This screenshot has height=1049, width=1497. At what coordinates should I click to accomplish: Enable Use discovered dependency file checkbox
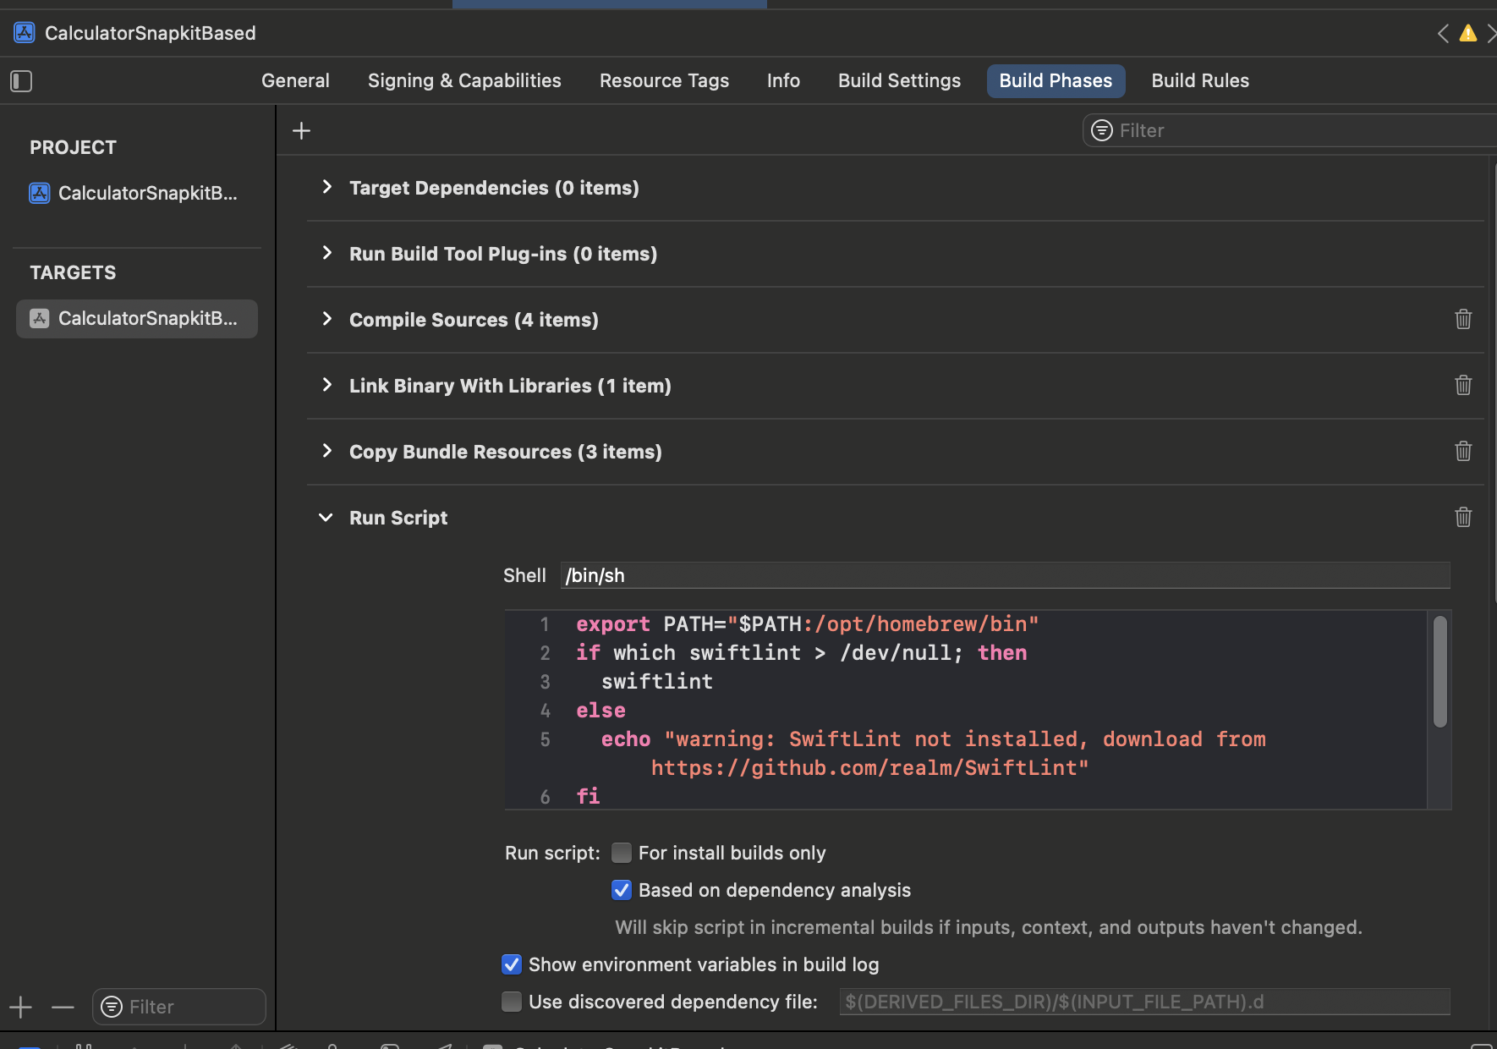coord(512,1002)
